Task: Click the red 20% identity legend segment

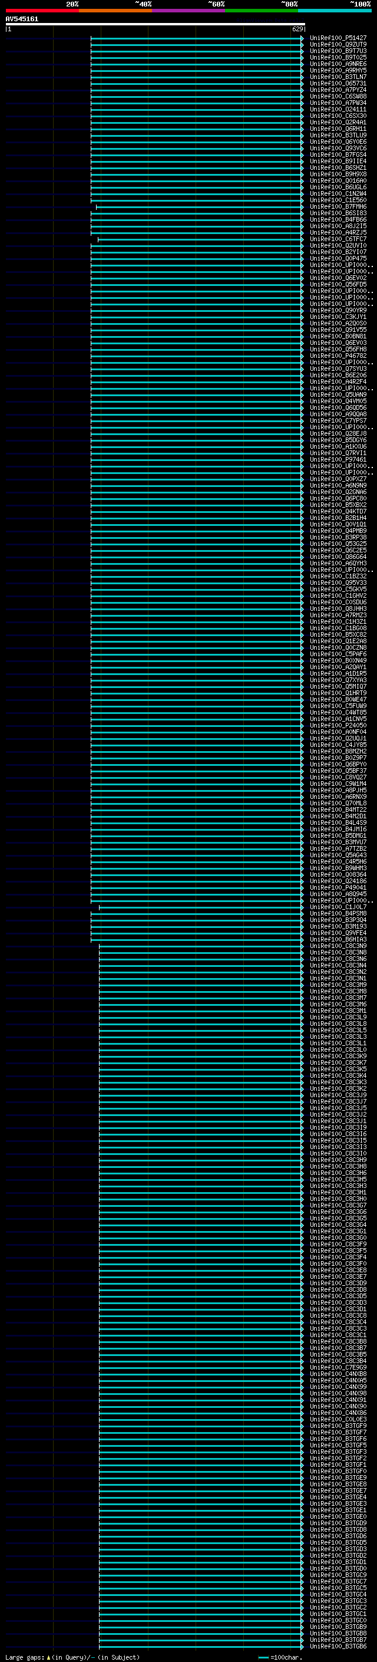Action: tap(42, 11)
